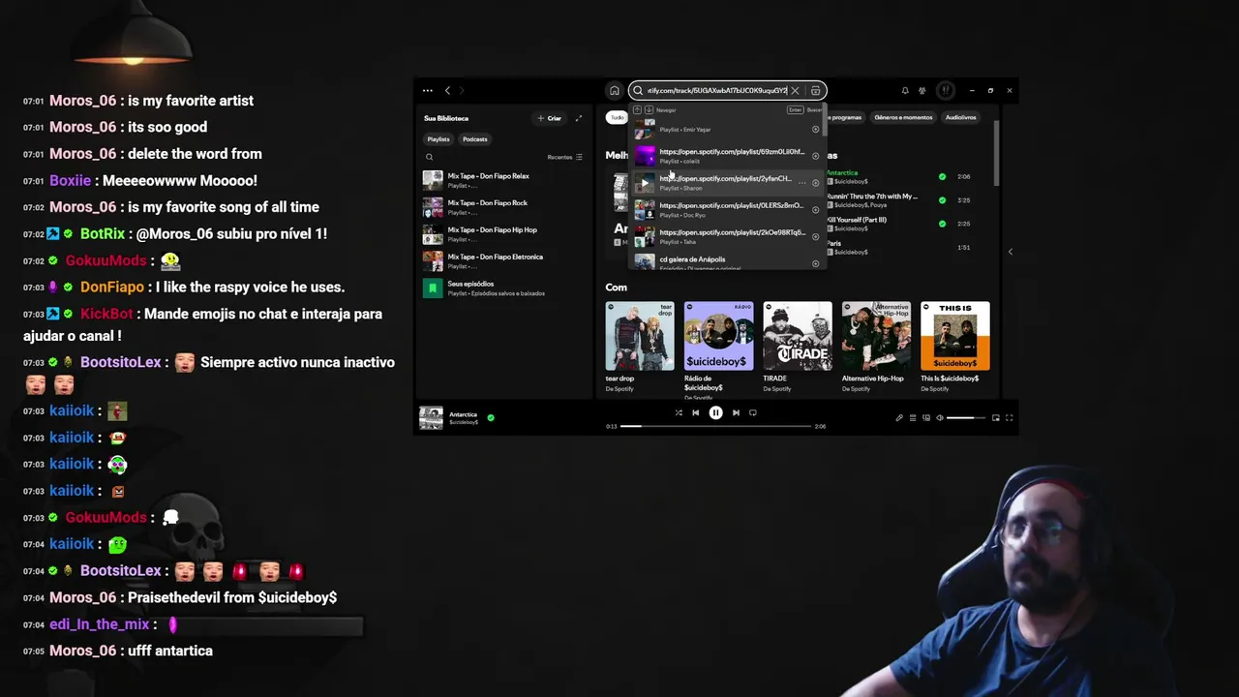Filter library by Playlists chip

pyautogui.click(x=438, y=139)
